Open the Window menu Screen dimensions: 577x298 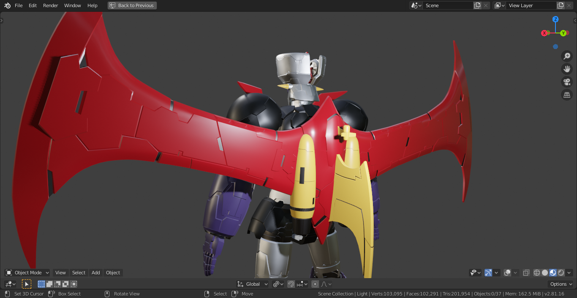(x=73, y=5)
